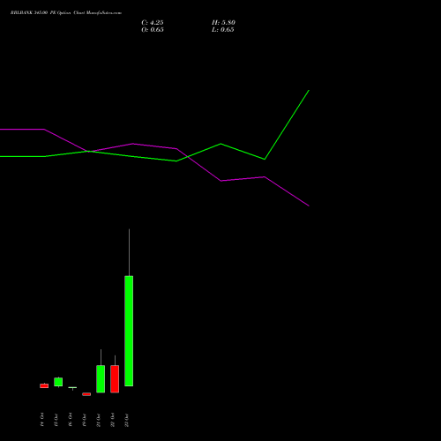Select the first small red candlestick
The height and width of the screenshot is (441, 441).
[x=44, y=385]
